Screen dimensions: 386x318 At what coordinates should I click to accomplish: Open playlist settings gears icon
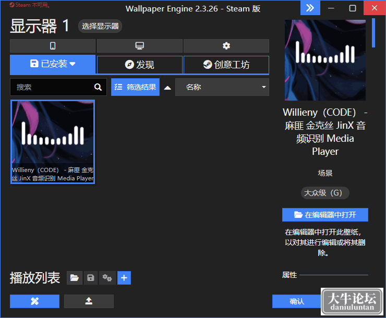(x=107, y=278)
